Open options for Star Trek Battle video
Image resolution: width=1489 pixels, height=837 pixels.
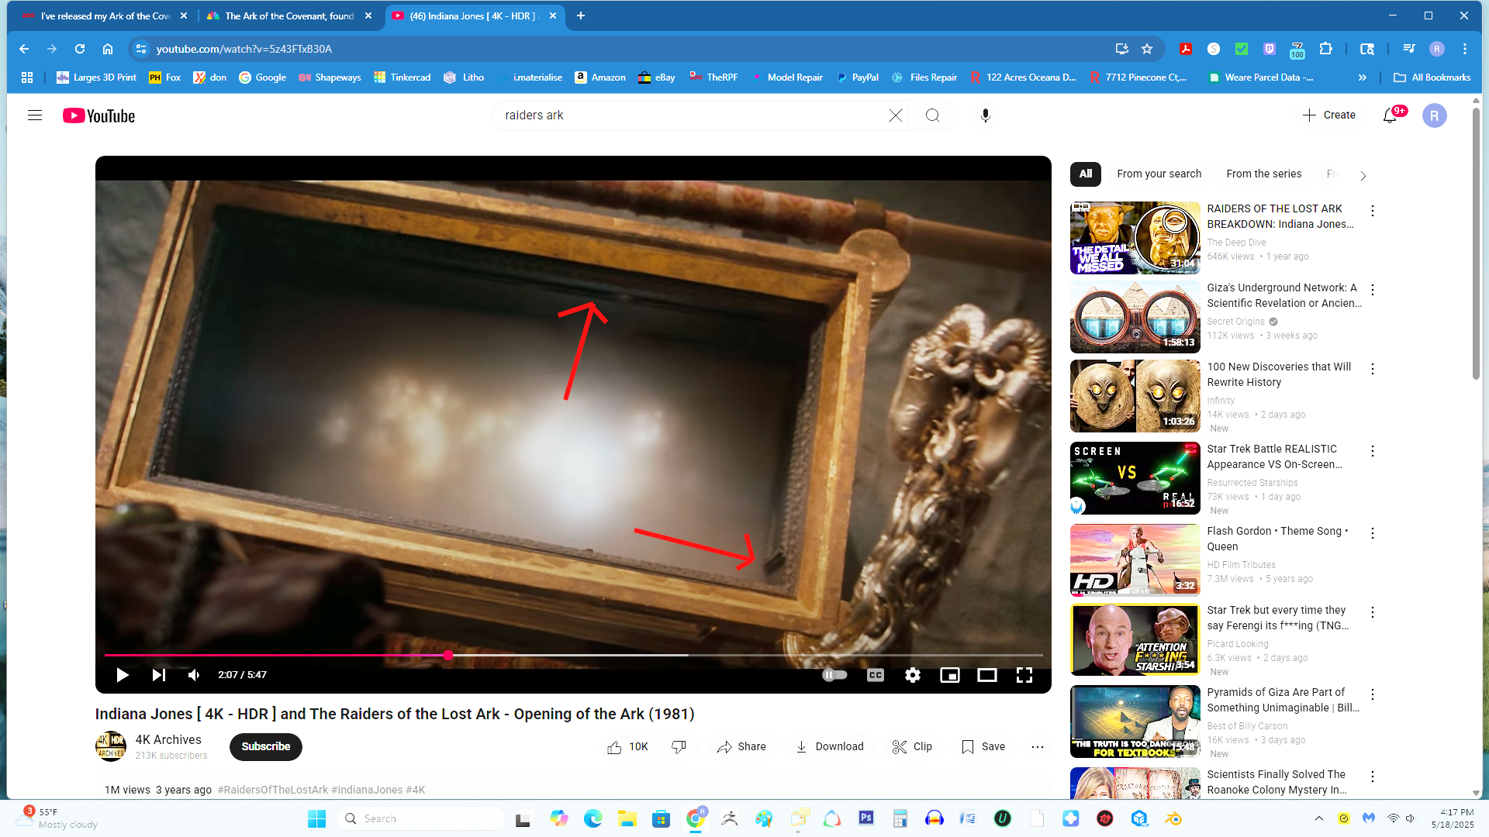[x=1373, y=451]
